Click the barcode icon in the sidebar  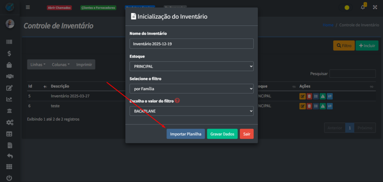tap(10, 42)
